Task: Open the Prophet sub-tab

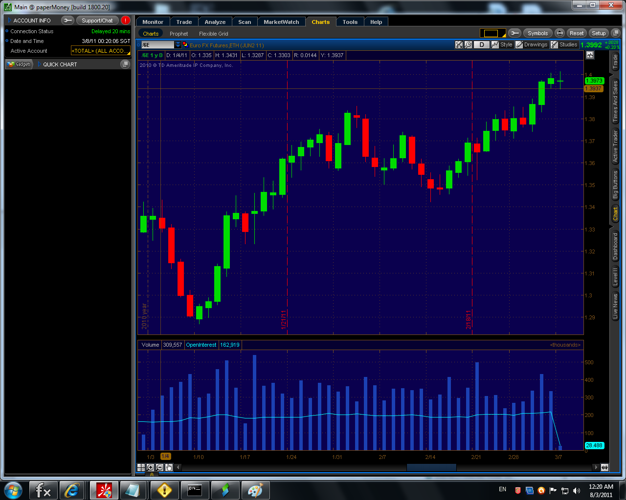Action: point(179,33)
